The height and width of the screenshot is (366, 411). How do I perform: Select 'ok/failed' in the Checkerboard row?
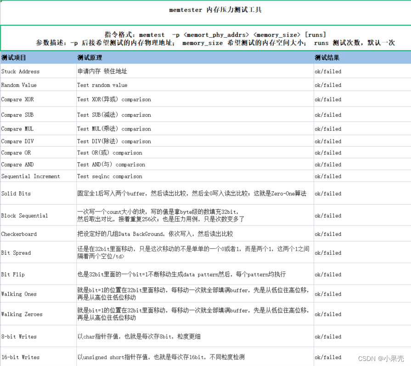328,234
